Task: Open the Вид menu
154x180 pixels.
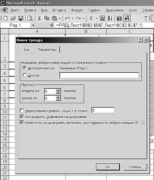Action: click(44, 10)
